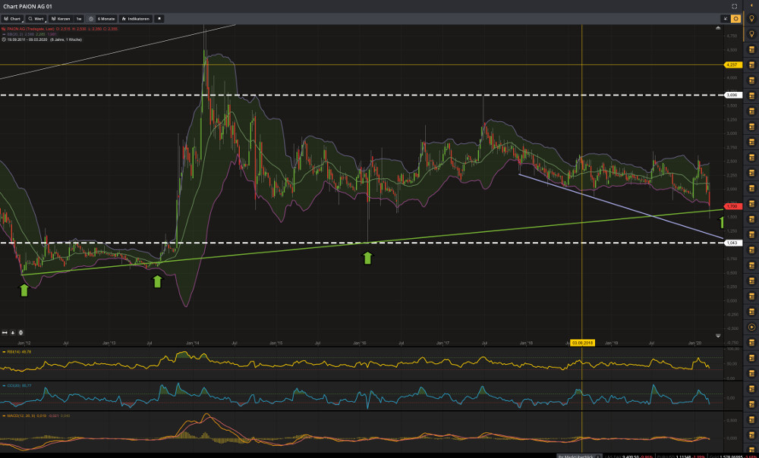759x458 pixels.
Task: Click the DAX quote in status bar
Action: pos(628,456)
